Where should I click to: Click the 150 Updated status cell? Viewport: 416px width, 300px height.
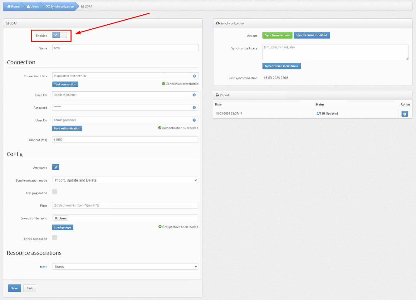pos(327,114)
